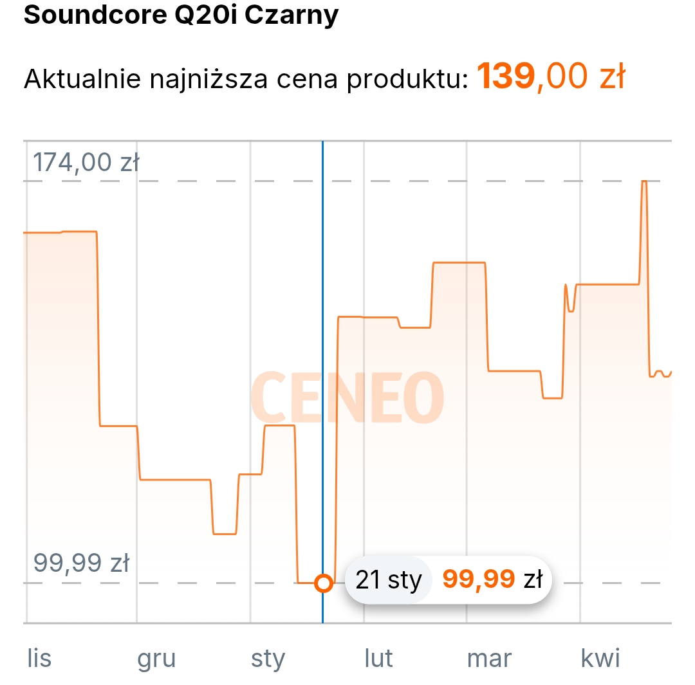Open the Soundcore Q20i Czarny product title

point(181,15)
